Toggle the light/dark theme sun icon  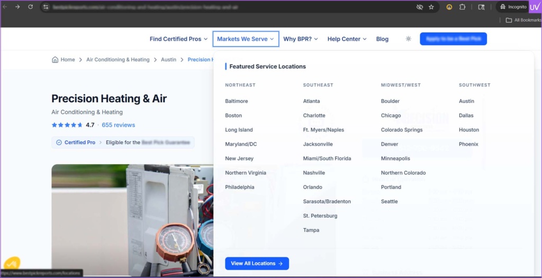(x=408, y=39)
